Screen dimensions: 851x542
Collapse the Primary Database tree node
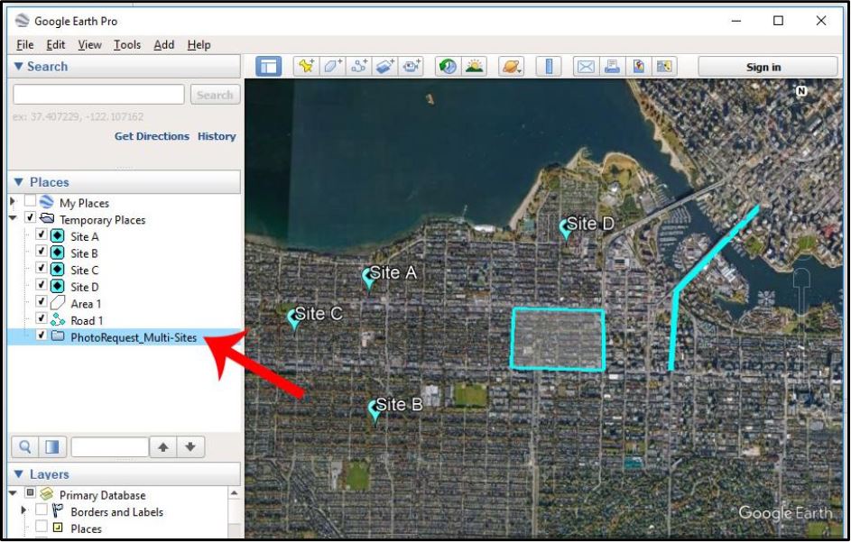13,494
